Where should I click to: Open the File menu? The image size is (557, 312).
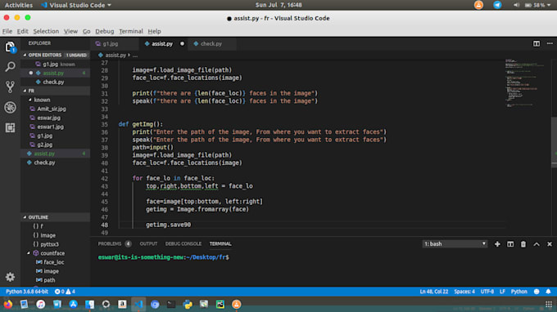pos(7,31)
